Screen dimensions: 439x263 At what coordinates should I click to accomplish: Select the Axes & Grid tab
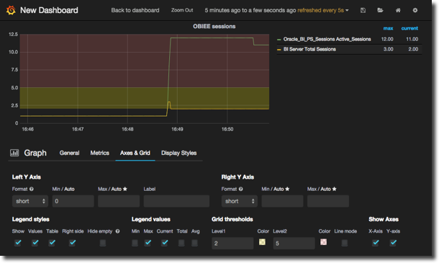click(x=135, y=153)
